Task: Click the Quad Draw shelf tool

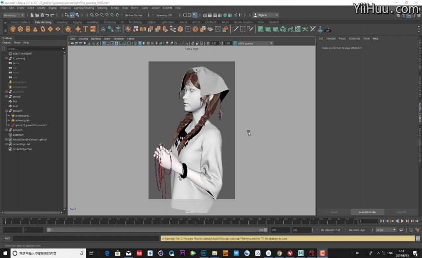Action: [251, 29]
